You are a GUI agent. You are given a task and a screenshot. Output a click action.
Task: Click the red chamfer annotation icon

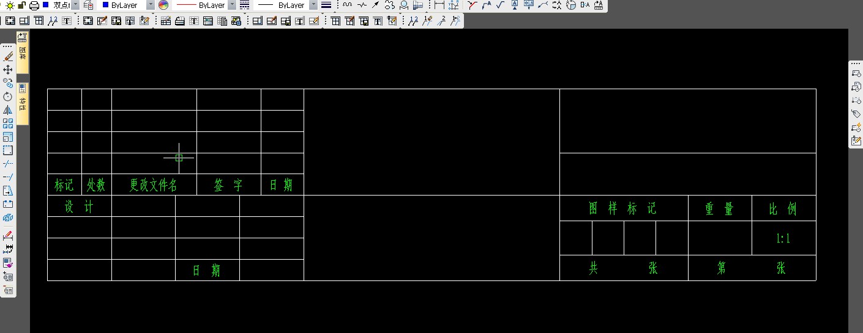click(472, 5)
